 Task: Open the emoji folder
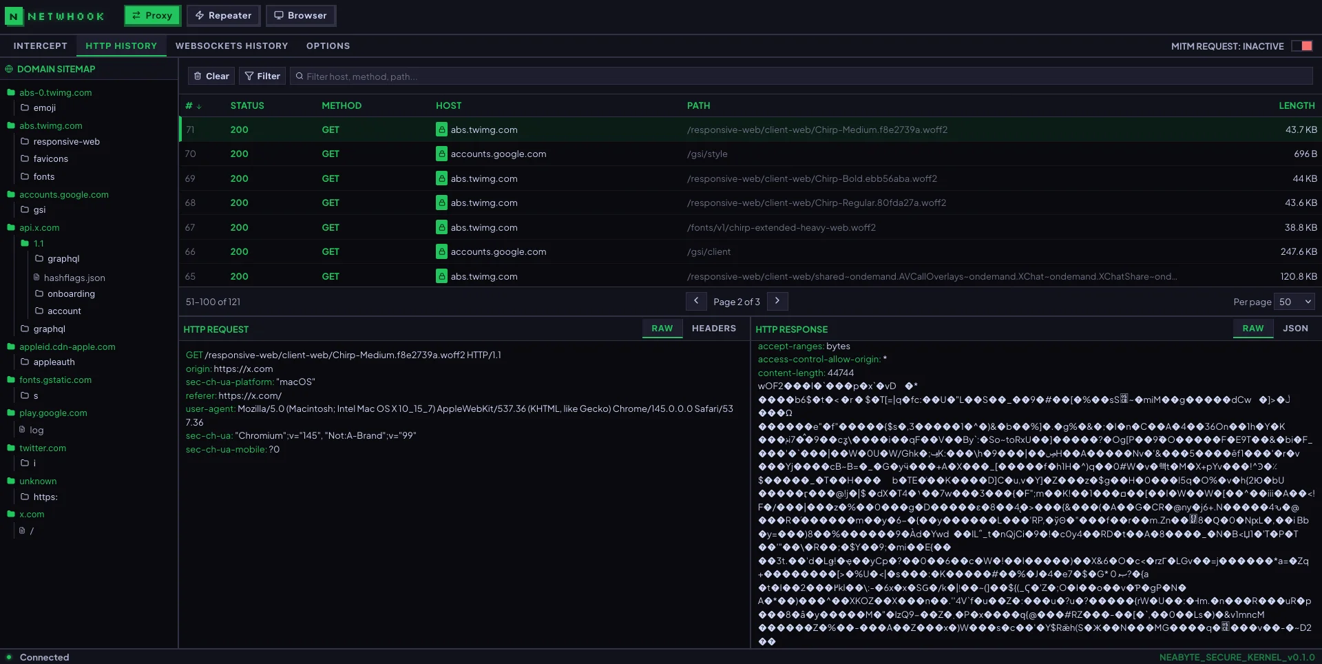tap(39, 107)
